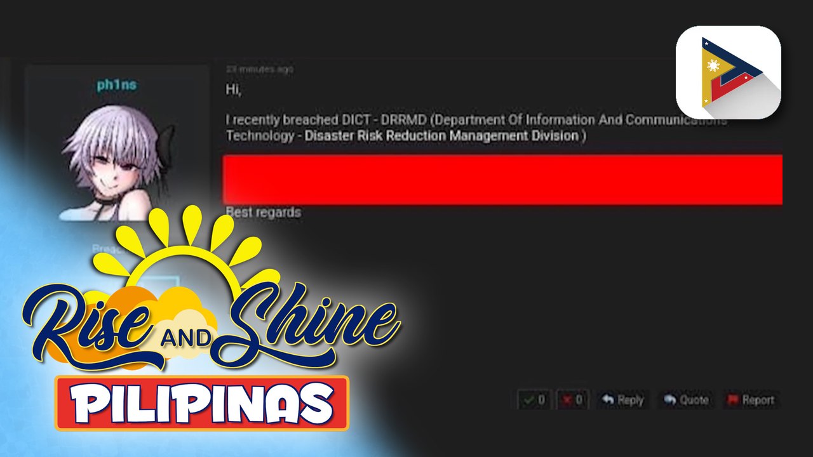The width and height of the screenshot is (813, 457).
Task: Click the 'Hi,' greeting line
Action: click(233, 89)
